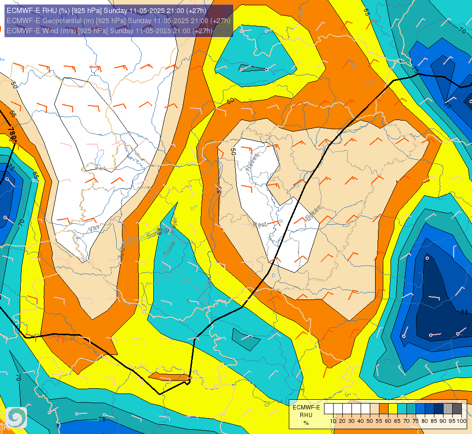This screenshot has width=472, height=434.
Task: Click the '85' humidity contour label
Action: (464, 312)
